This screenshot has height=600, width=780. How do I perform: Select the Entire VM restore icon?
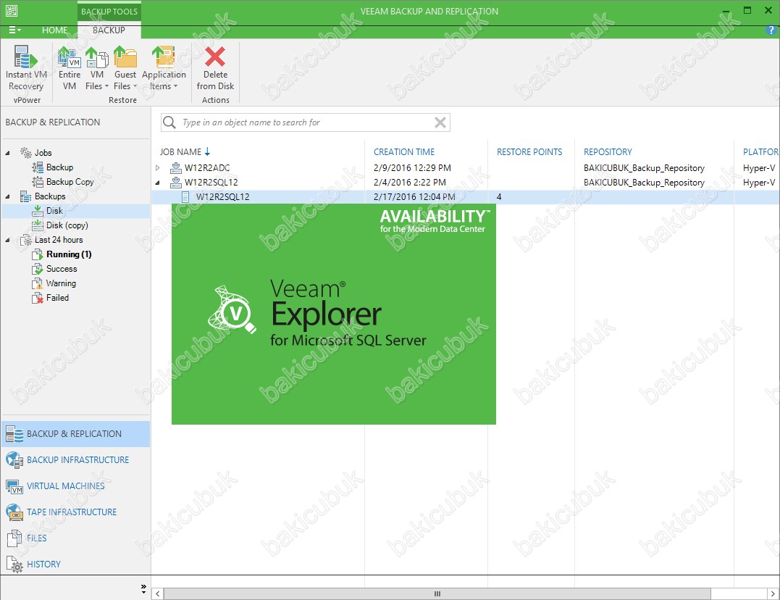(70, 58)
